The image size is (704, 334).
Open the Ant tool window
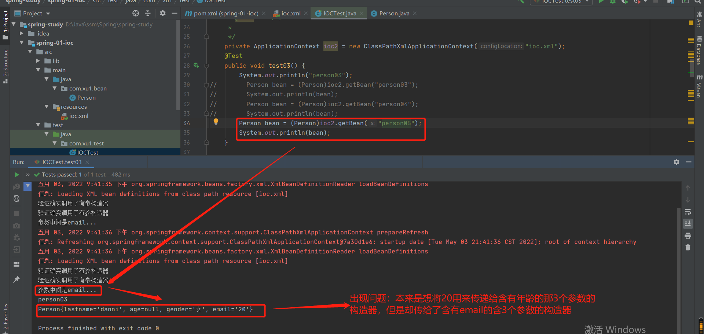[699, 19]
